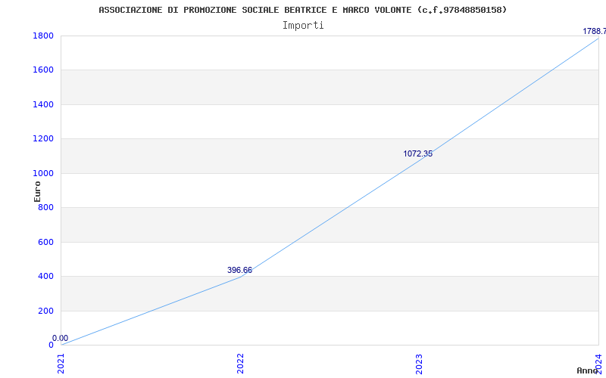Image resolution: width=606 pixels, height=378 pixels.
Task: Click the 1800 y-axis tick label
Action: (43, 36)
